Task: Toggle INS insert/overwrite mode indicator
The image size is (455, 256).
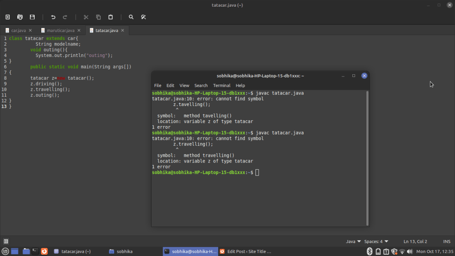Action: [x=446, y=241]
